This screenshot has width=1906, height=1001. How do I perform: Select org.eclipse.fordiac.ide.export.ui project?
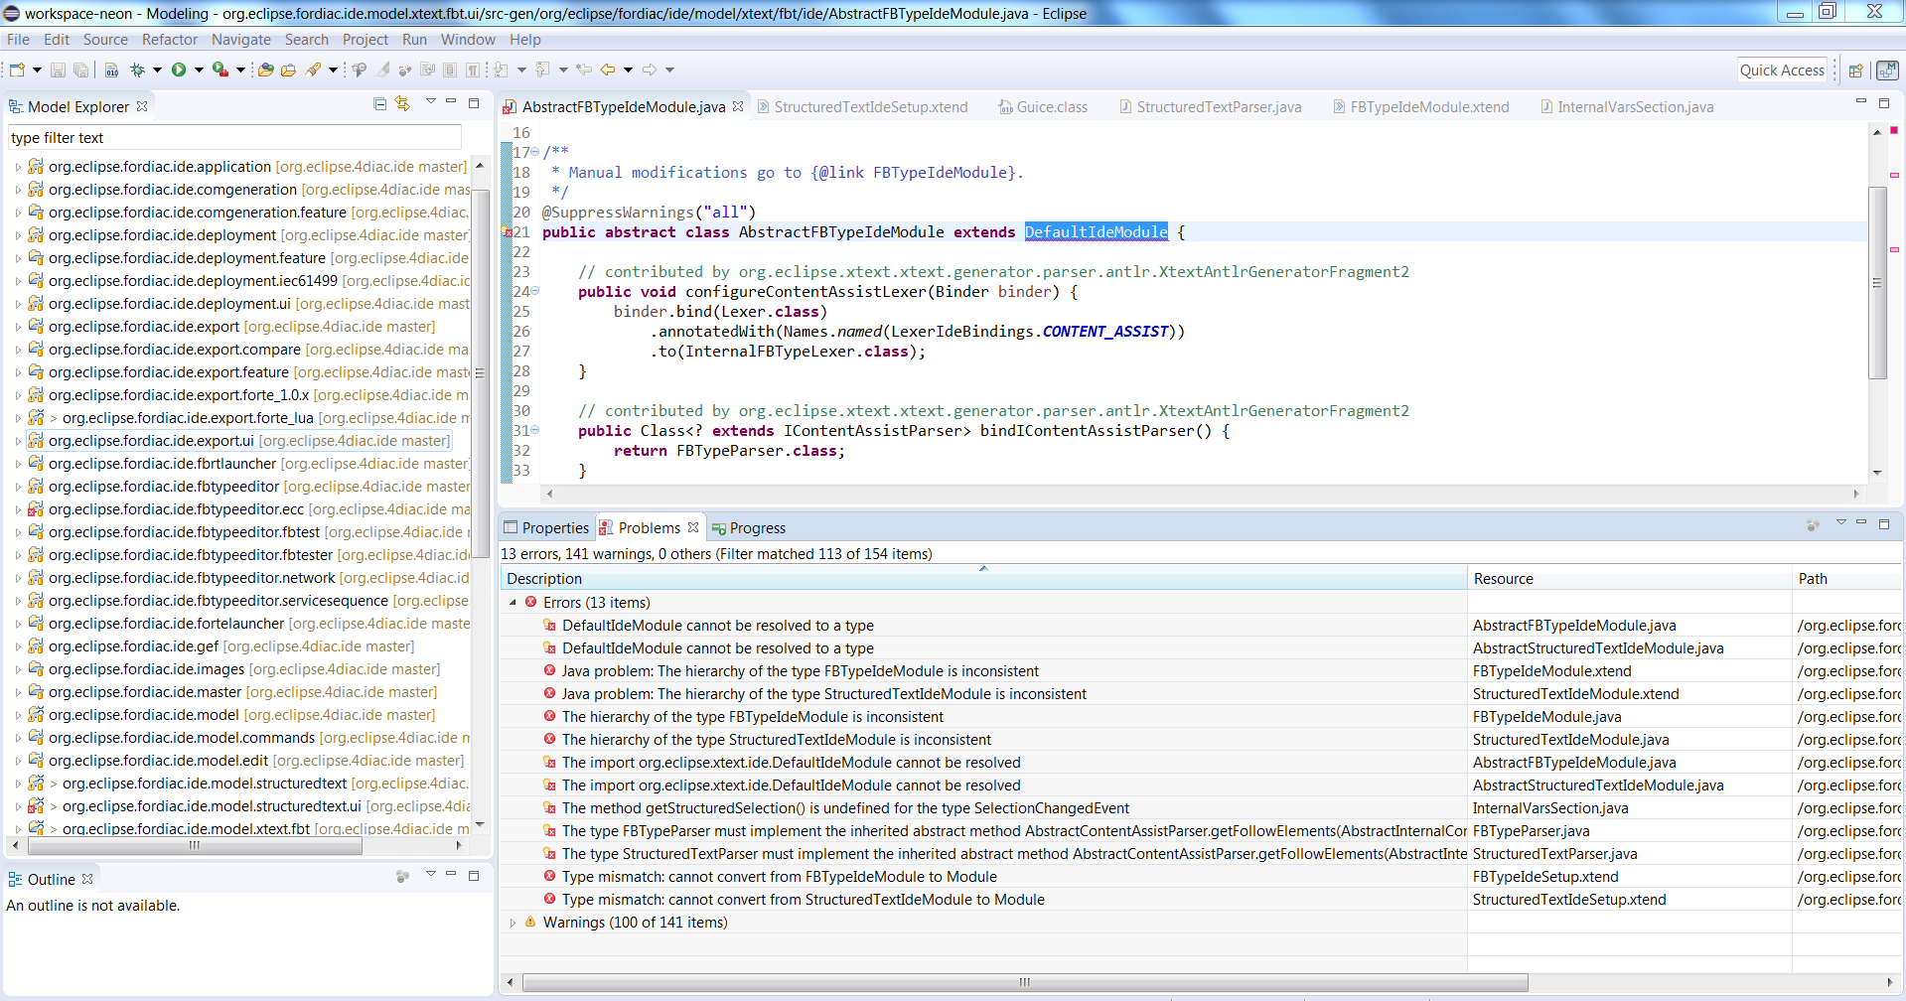click(239, 441)
